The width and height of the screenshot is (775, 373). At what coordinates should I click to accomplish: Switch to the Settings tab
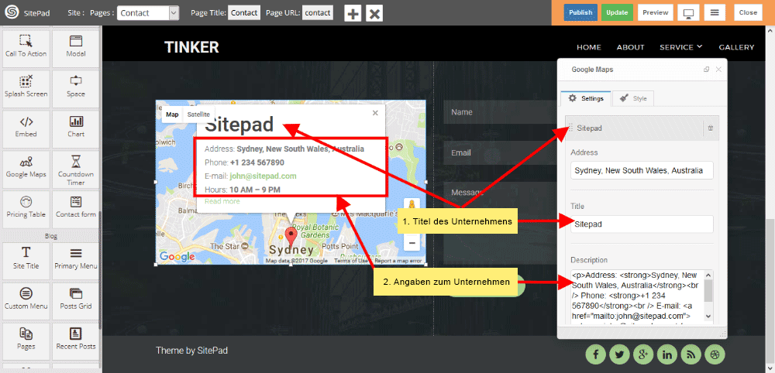(586, 98)
